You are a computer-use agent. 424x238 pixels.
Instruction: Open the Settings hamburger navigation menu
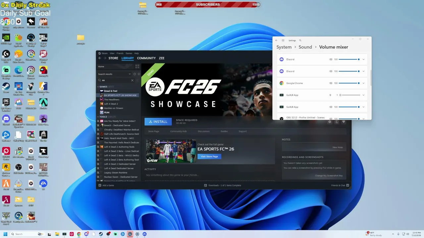click(283, 40)
